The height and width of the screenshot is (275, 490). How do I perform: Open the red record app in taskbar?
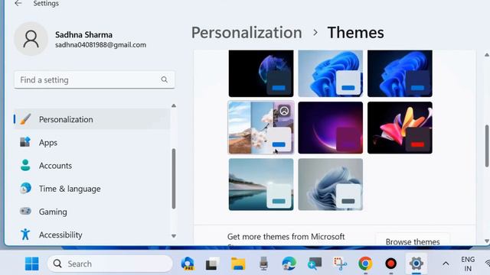pos(390,264)
